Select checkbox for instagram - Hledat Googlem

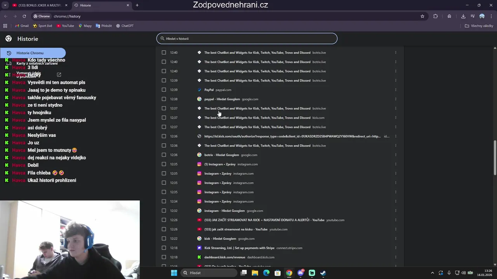click(164, 211)
